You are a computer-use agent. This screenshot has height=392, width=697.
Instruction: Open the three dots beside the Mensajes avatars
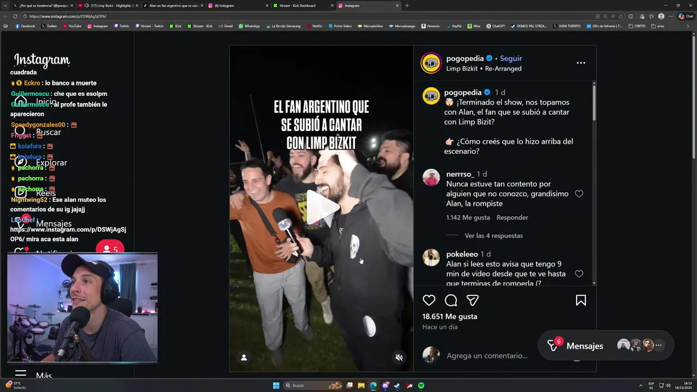(658, 345)
